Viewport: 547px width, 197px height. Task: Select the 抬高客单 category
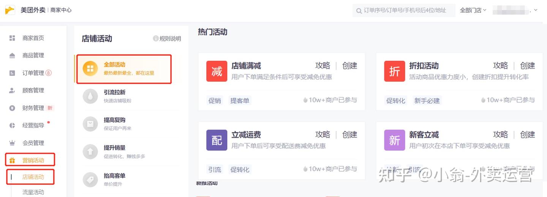coord(127,180)
